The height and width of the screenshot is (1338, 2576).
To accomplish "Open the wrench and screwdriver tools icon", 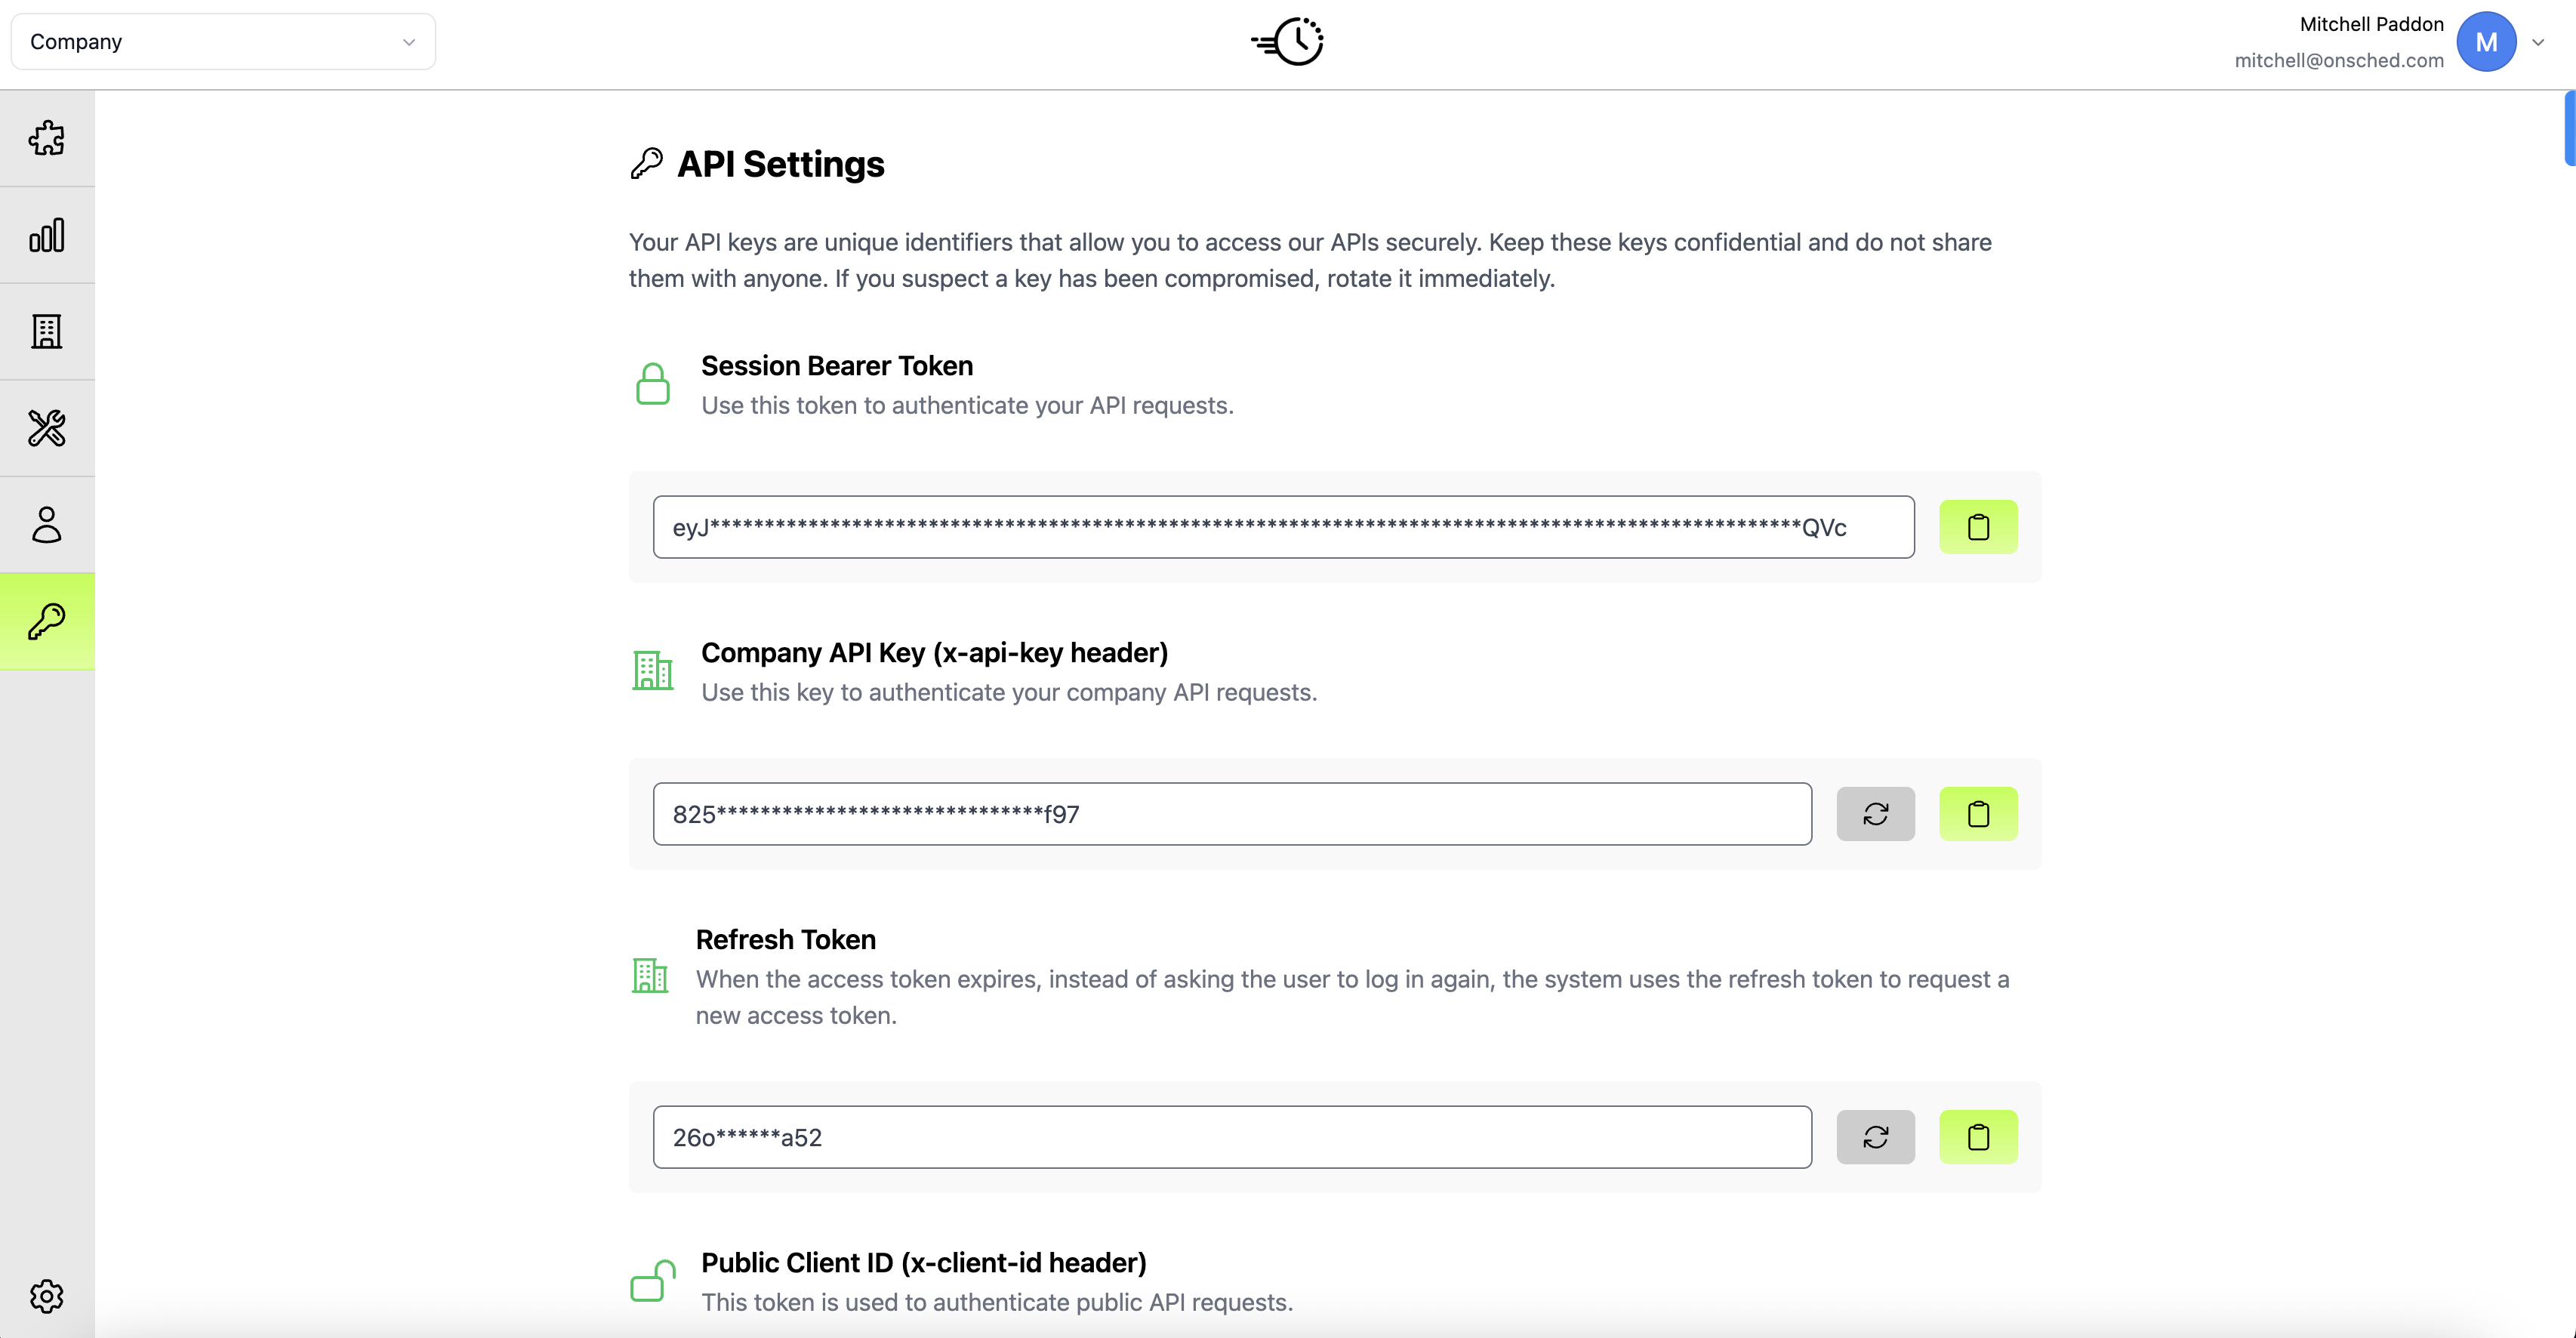I will click(47, 428).
